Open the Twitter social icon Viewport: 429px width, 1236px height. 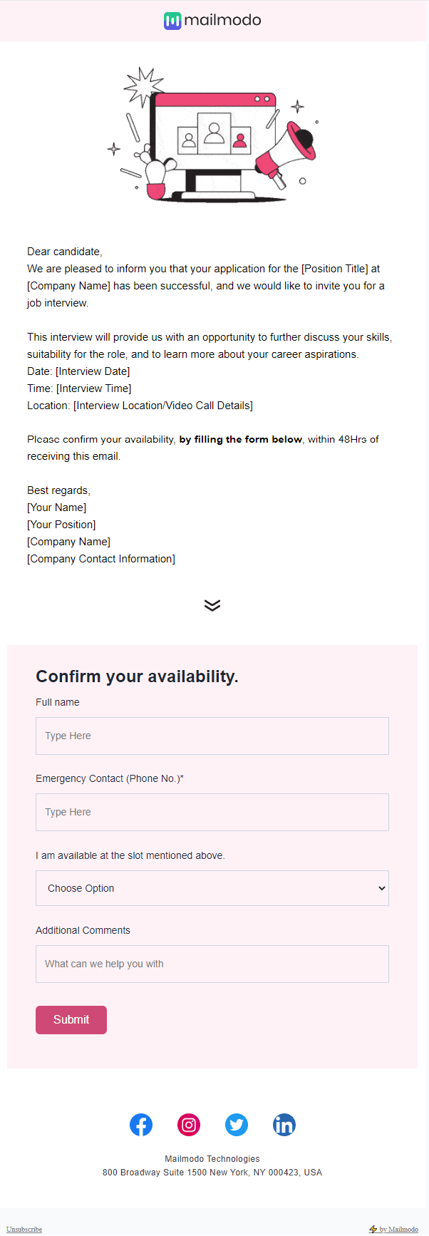pos(237,1125)
